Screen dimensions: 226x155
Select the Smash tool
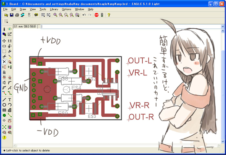4,83
